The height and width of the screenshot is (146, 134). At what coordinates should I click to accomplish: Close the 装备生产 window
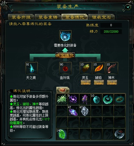tap(128, 7)
